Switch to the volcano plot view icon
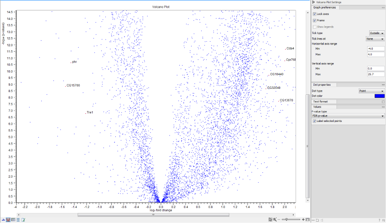This screenshot has width=386, height=223. click(x=8, y=220)
